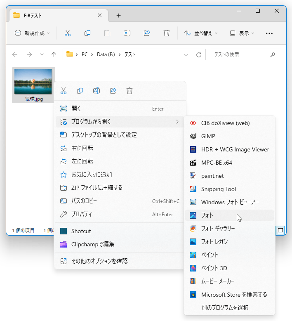
Task: Click the Rename icon in Explorer toolbar
Action: [x=127, y=33]
